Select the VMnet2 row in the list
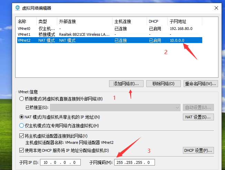225x170 pixels. pos(110,40)
